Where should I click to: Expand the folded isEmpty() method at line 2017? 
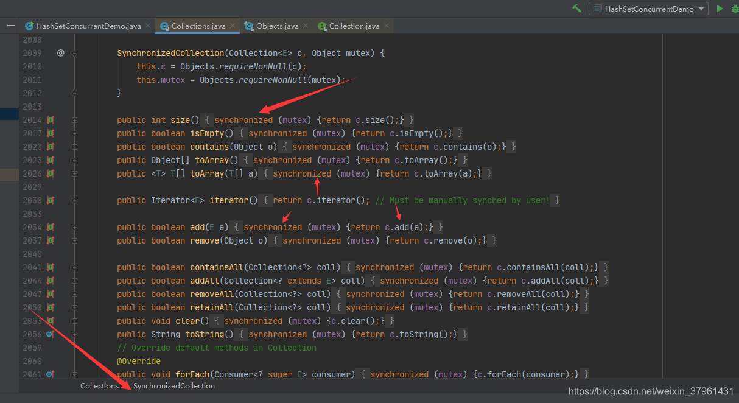coord(74,133)
